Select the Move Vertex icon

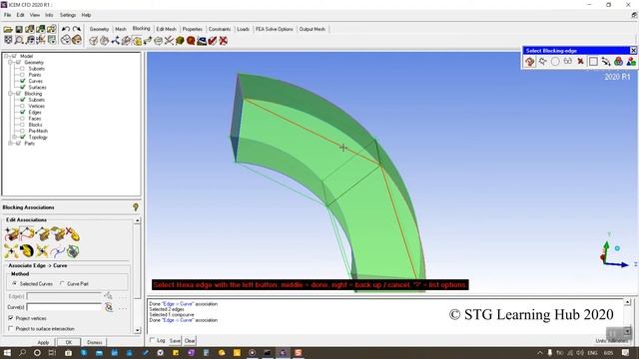point(148,41)
